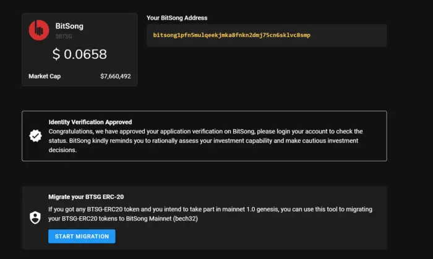Click the BitSong token name
This screenshot has height=259, width=433.
pos(69,26)
